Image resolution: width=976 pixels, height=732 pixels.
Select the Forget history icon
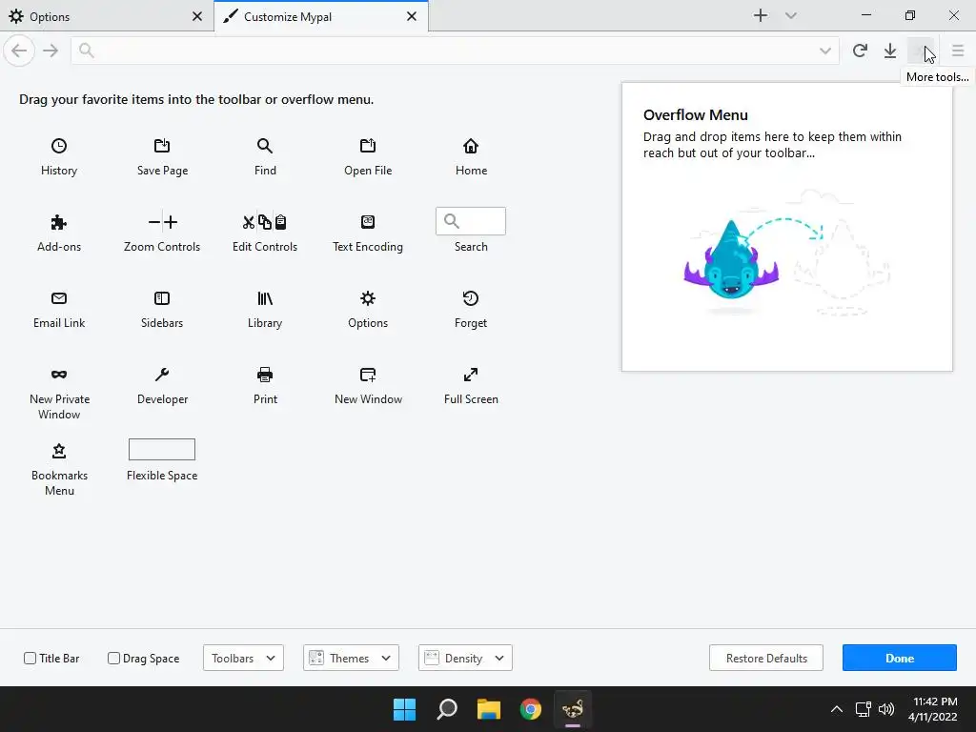[x=471, y=298]
